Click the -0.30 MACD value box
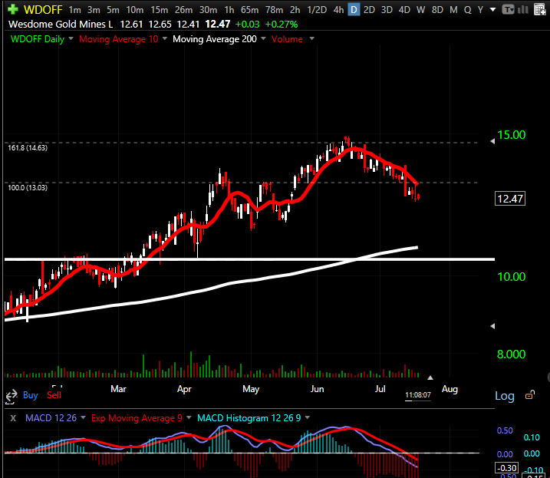The width and height of the screenshot is (550, 478). [506, 468]
